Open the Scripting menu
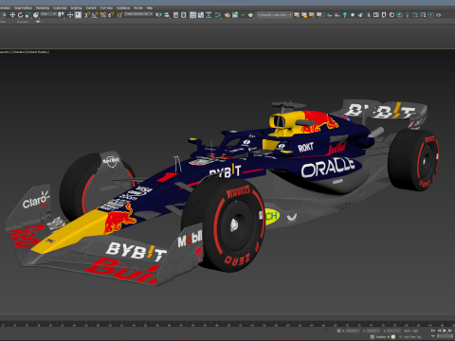 tap(76, 8)
